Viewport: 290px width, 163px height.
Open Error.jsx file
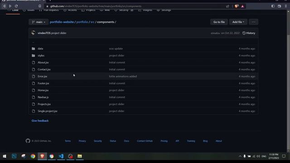[42, 77]
